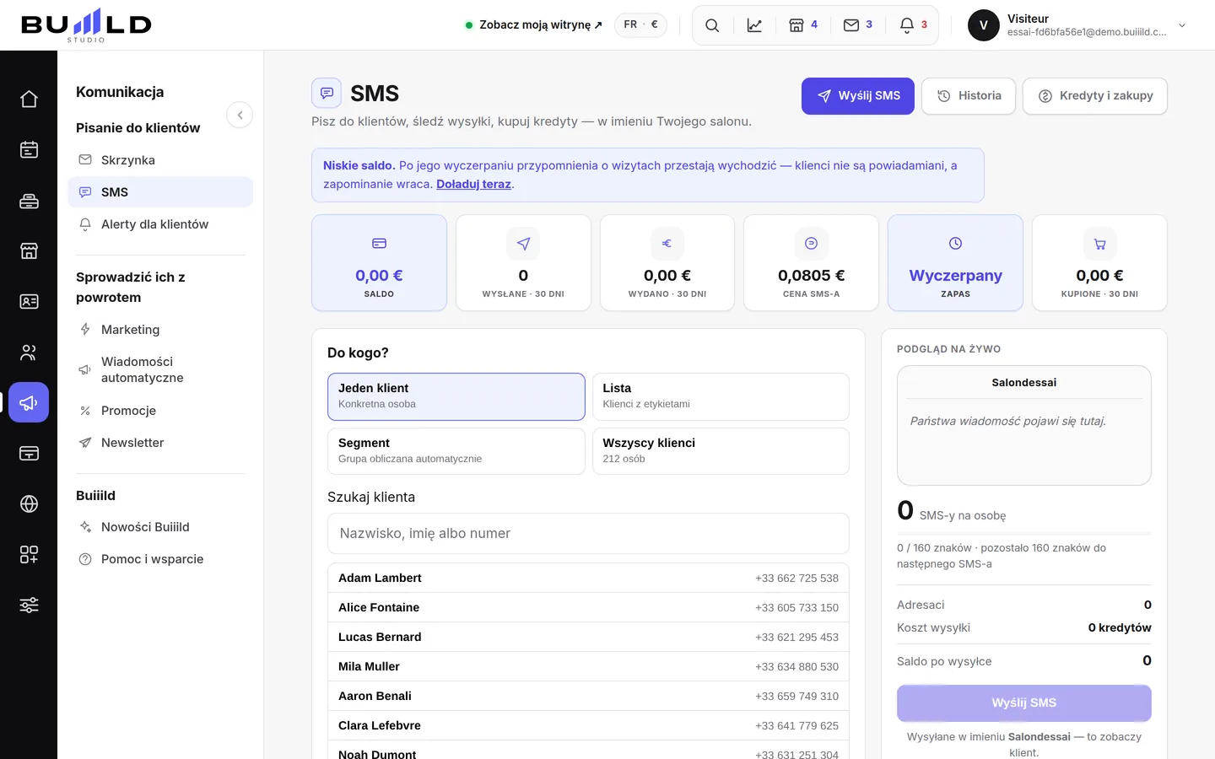
Task: Focus the Nazwisko, imię albo numer search field
Action: (588, 533)
